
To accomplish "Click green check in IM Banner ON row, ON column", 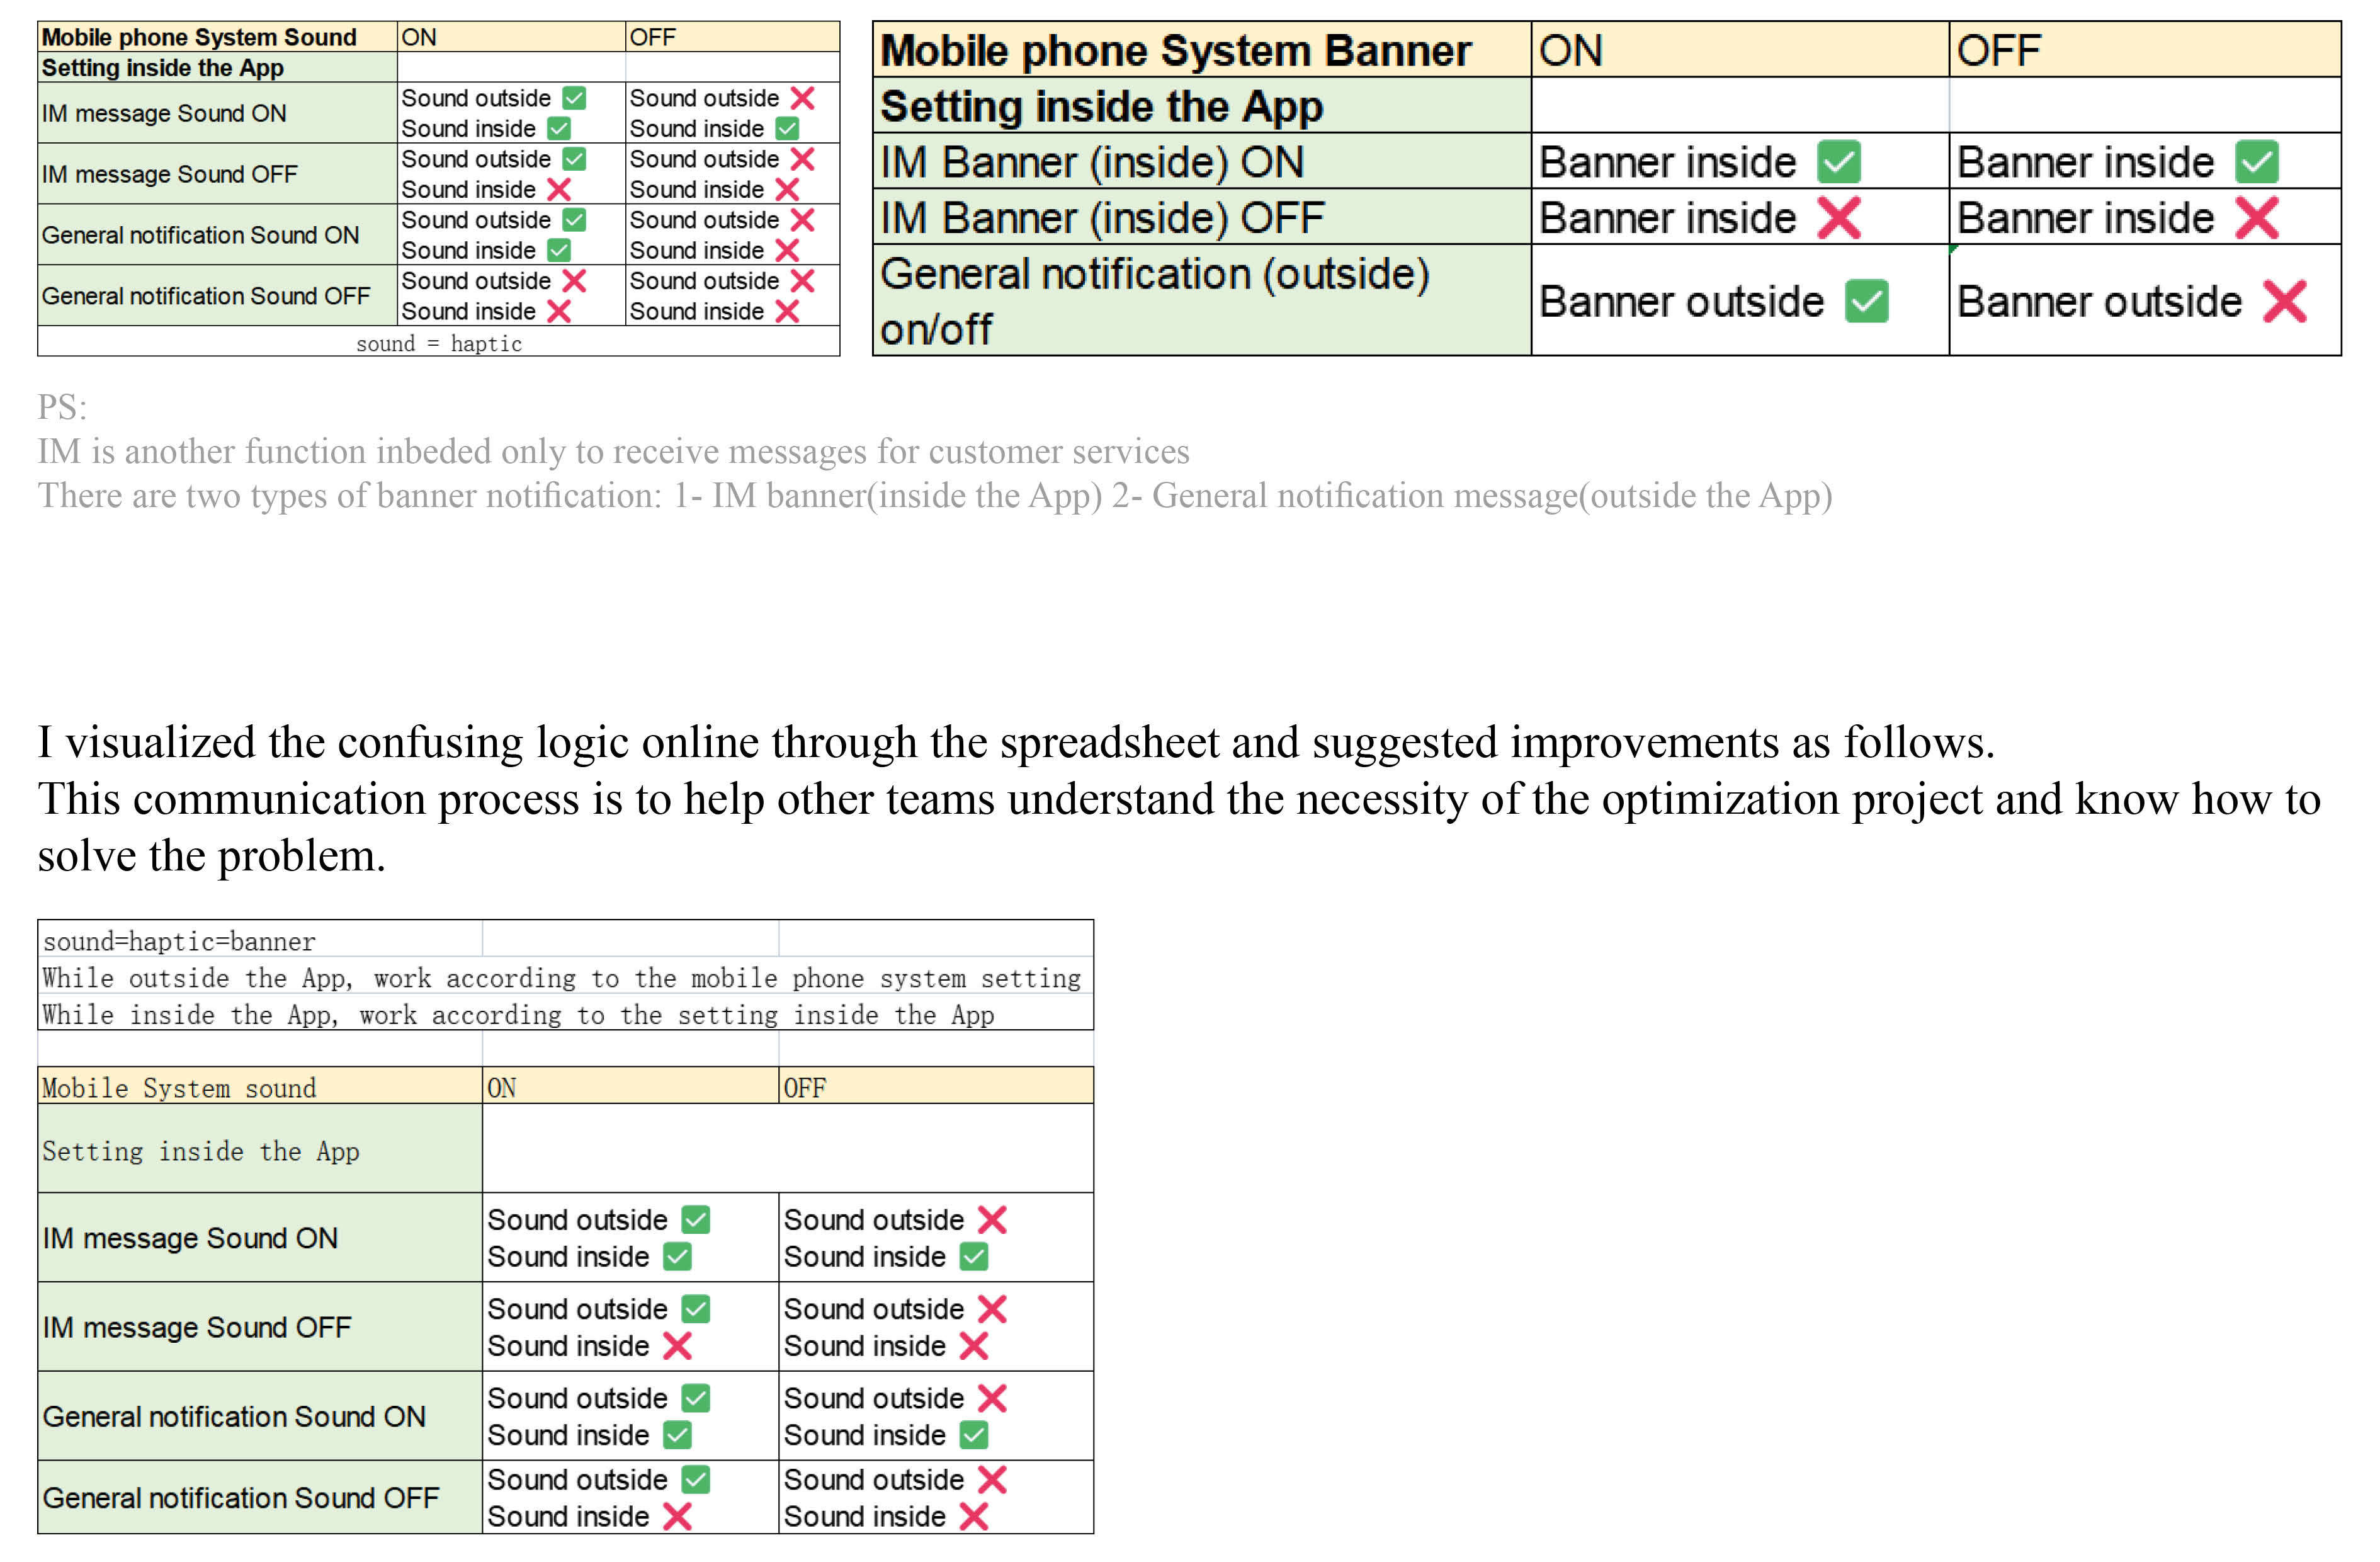I will [1838, 162].
